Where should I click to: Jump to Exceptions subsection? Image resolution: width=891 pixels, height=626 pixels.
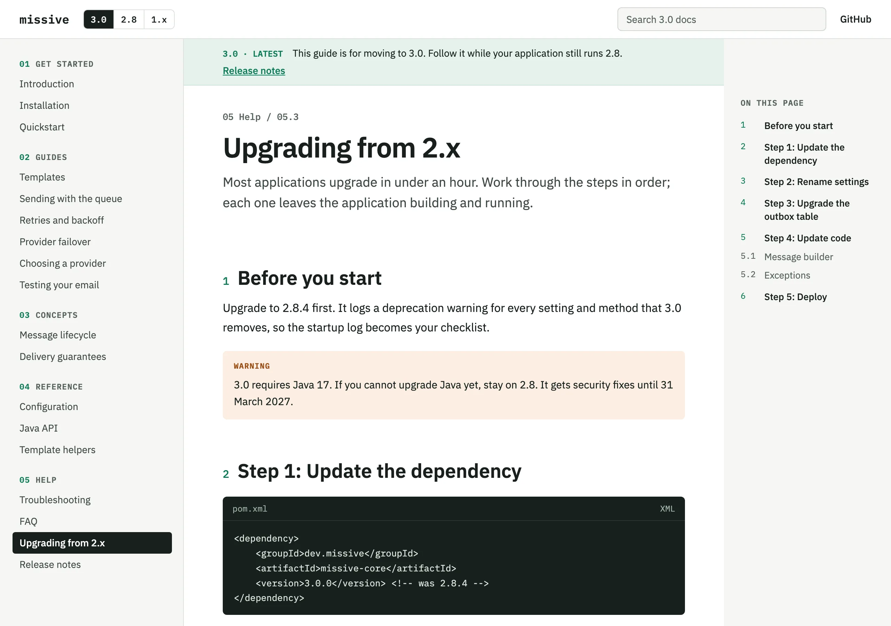point(787,275)
